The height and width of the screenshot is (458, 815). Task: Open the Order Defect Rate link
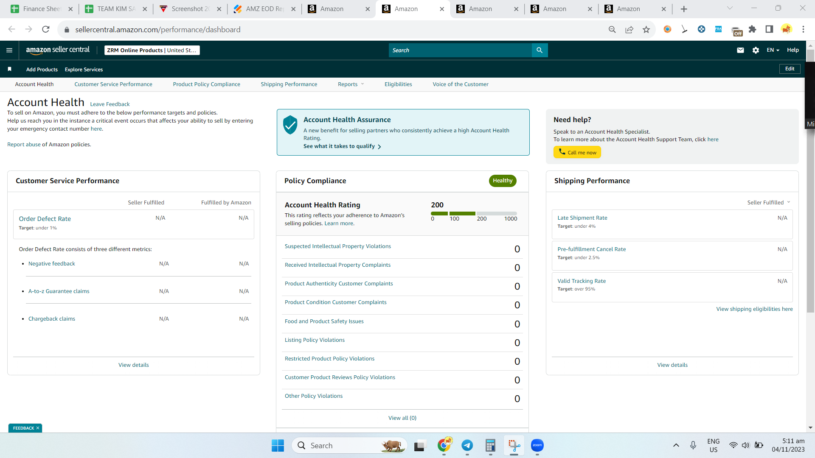point(45,218)
